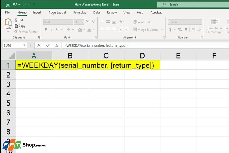Expand the Copy options arrow

pyautogui.click(x=29, y=26)
